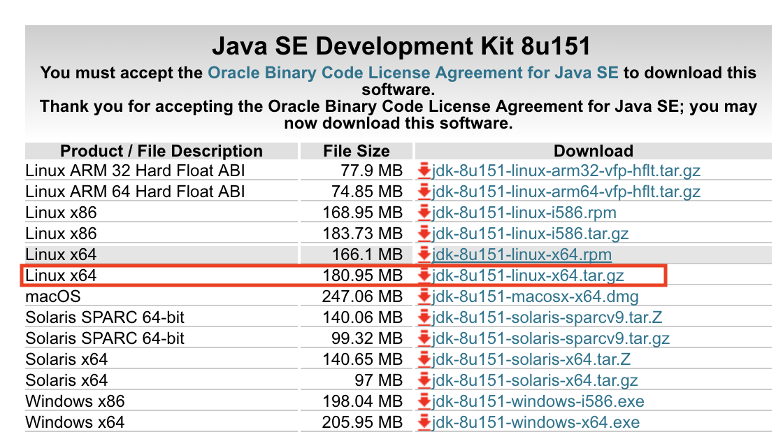Click the 168.95 MB file size
This screenshot has height=446, width=783.
tap(363, 213)
